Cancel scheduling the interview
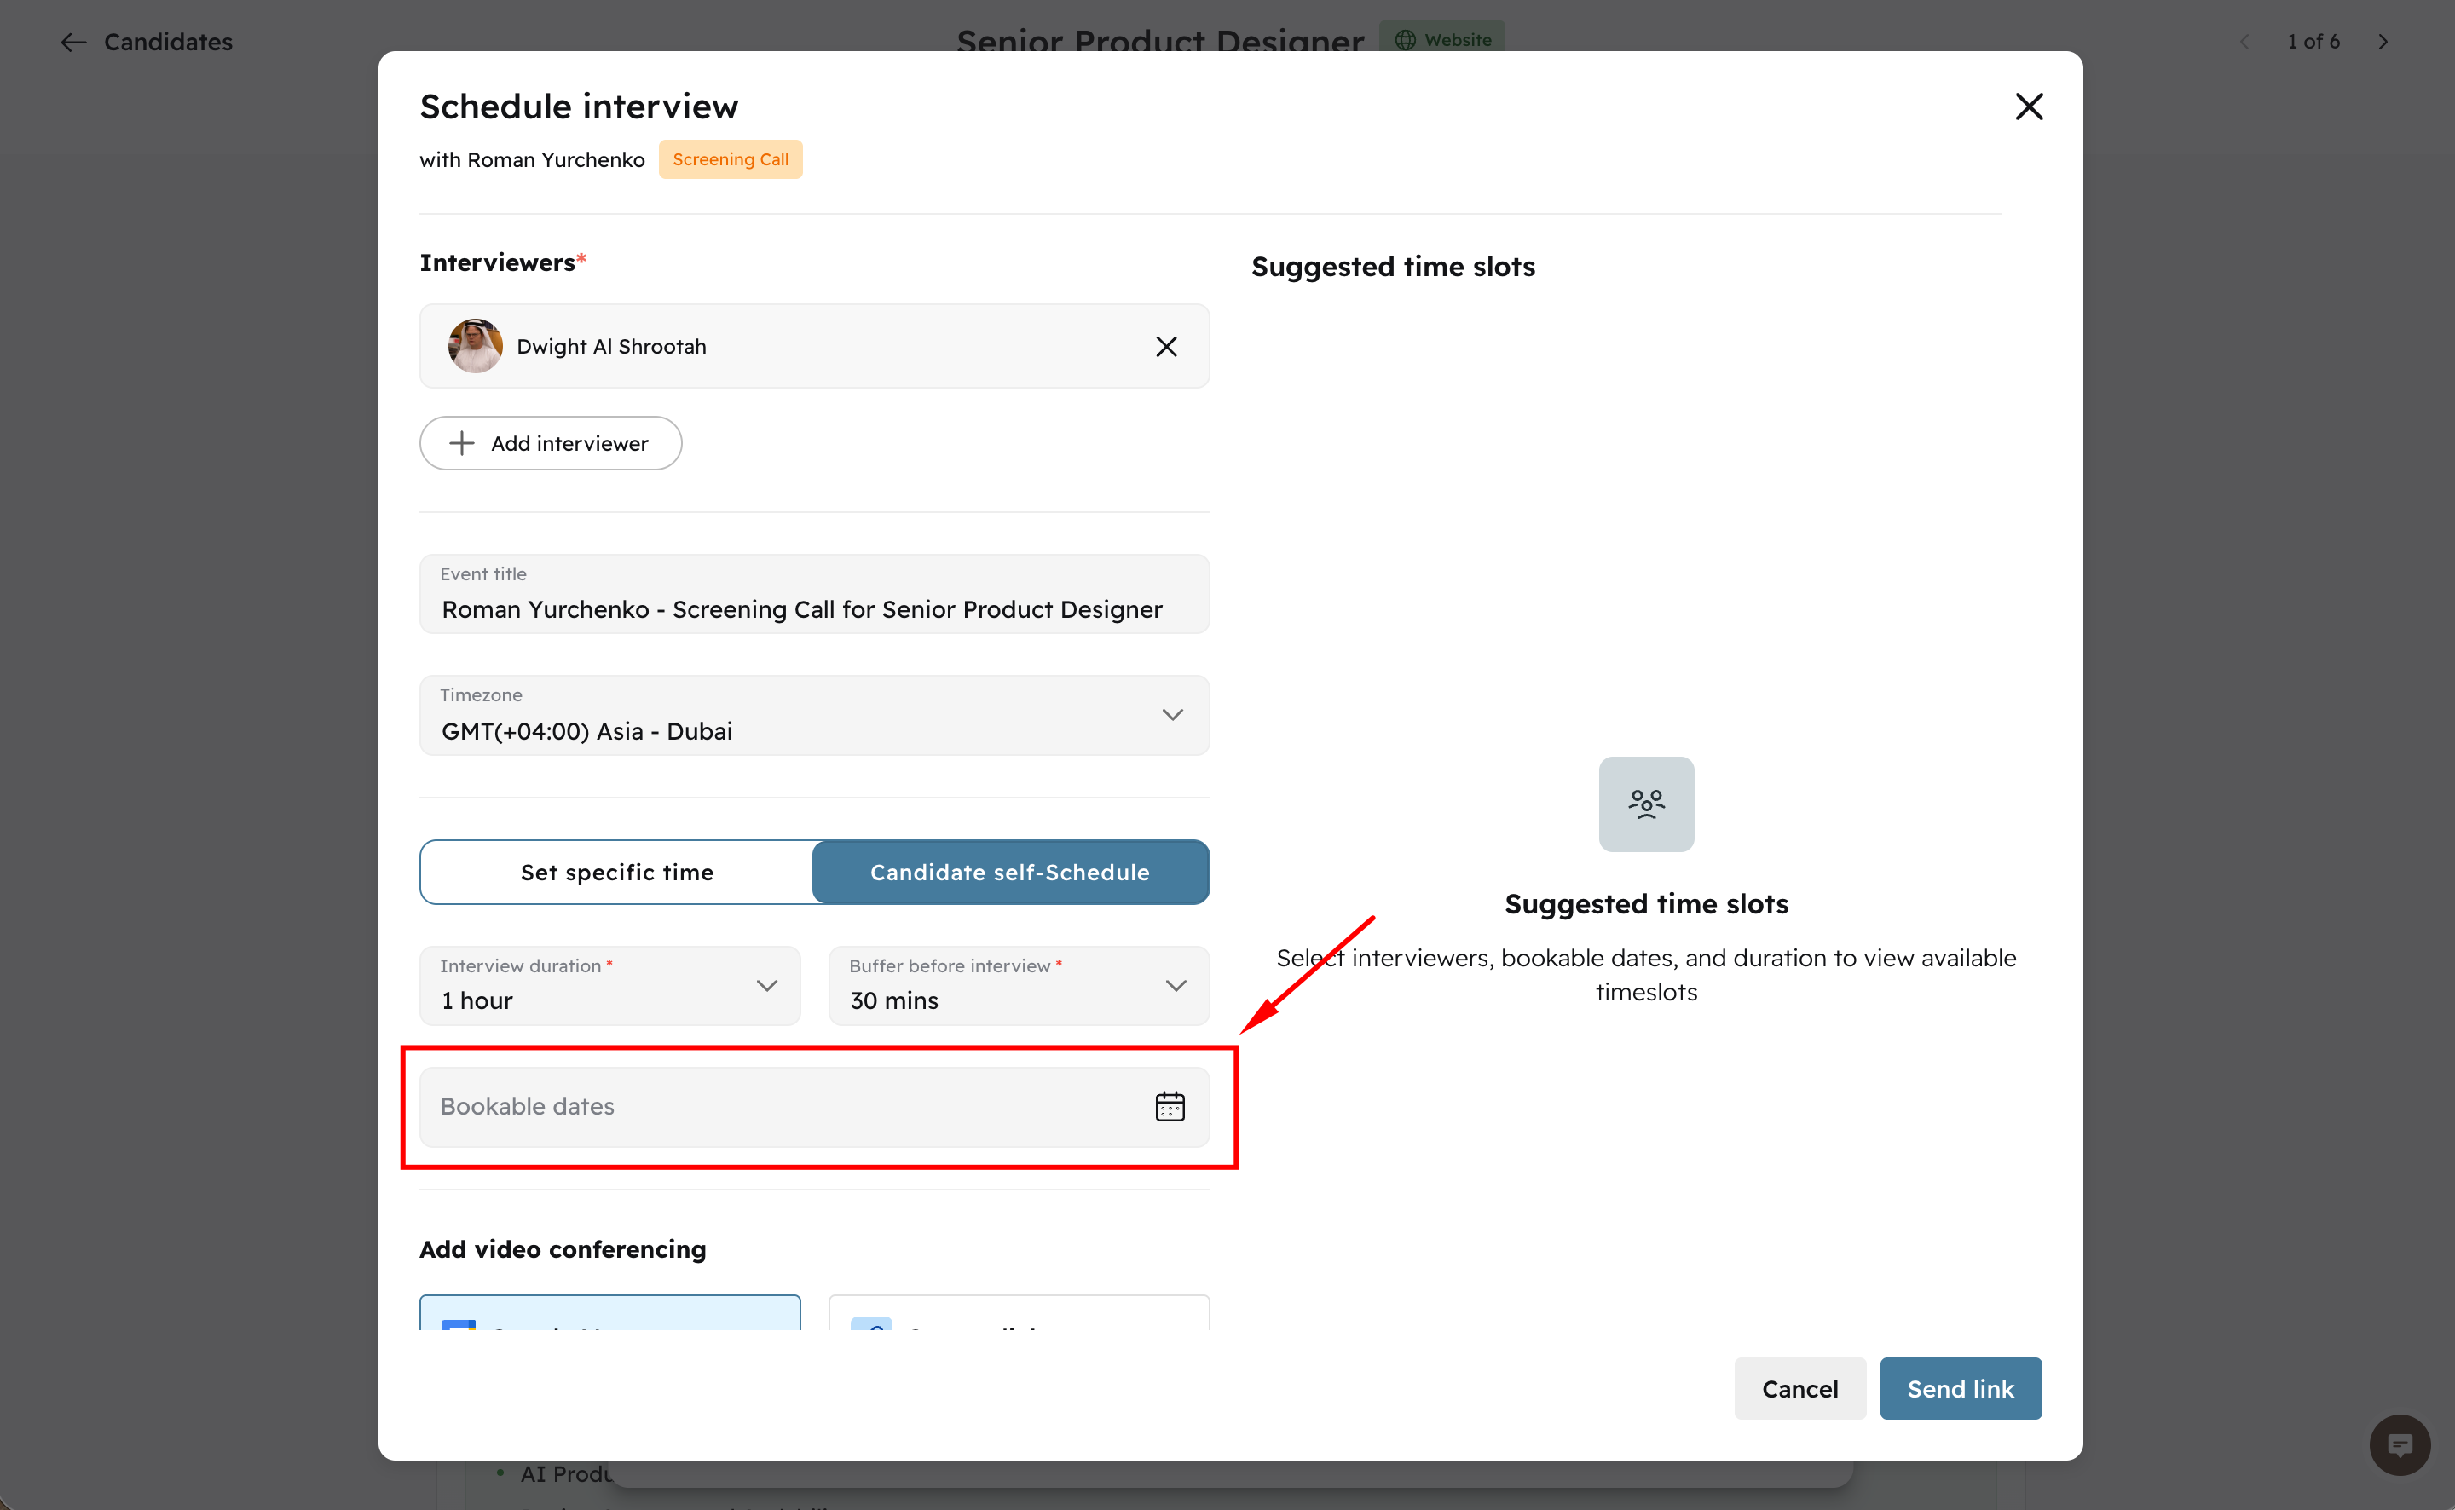 click(1799, 1388)
